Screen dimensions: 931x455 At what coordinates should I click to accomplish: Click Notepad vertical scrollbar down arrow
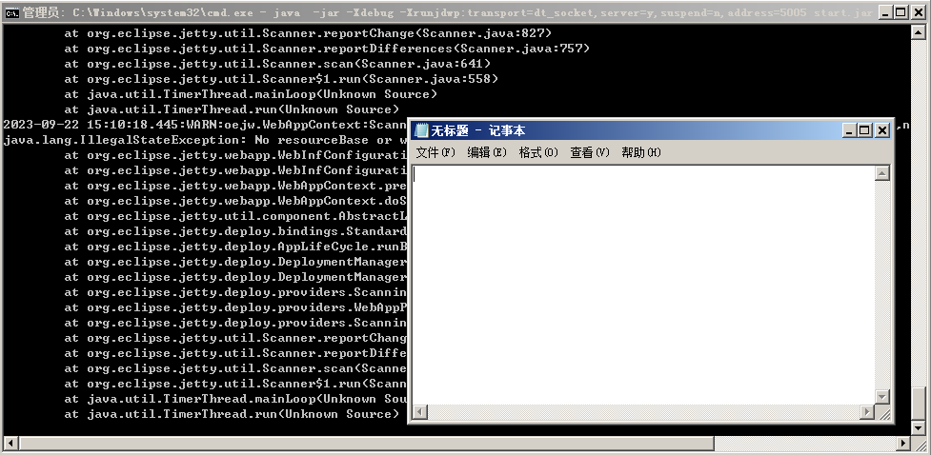pos(882,397)
